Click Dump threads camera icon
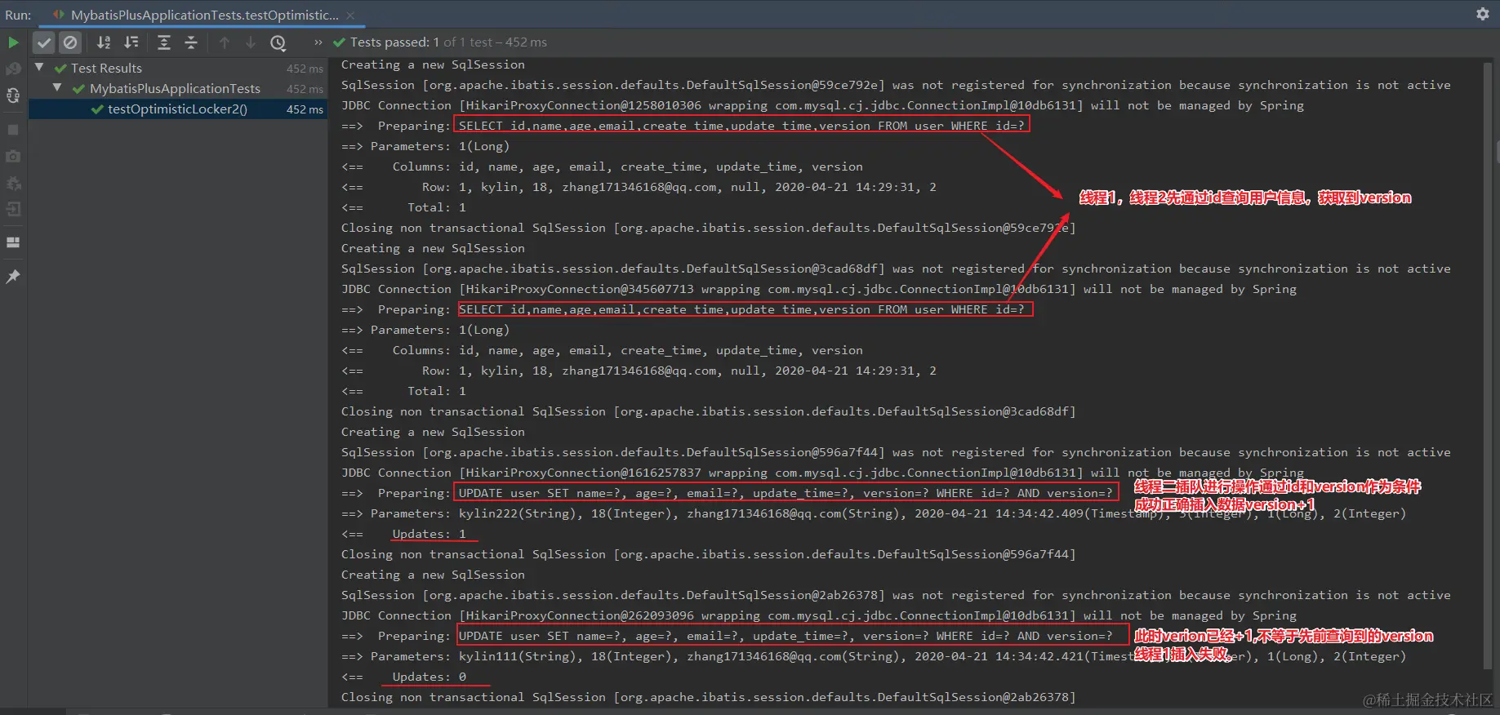 [13, 156]
